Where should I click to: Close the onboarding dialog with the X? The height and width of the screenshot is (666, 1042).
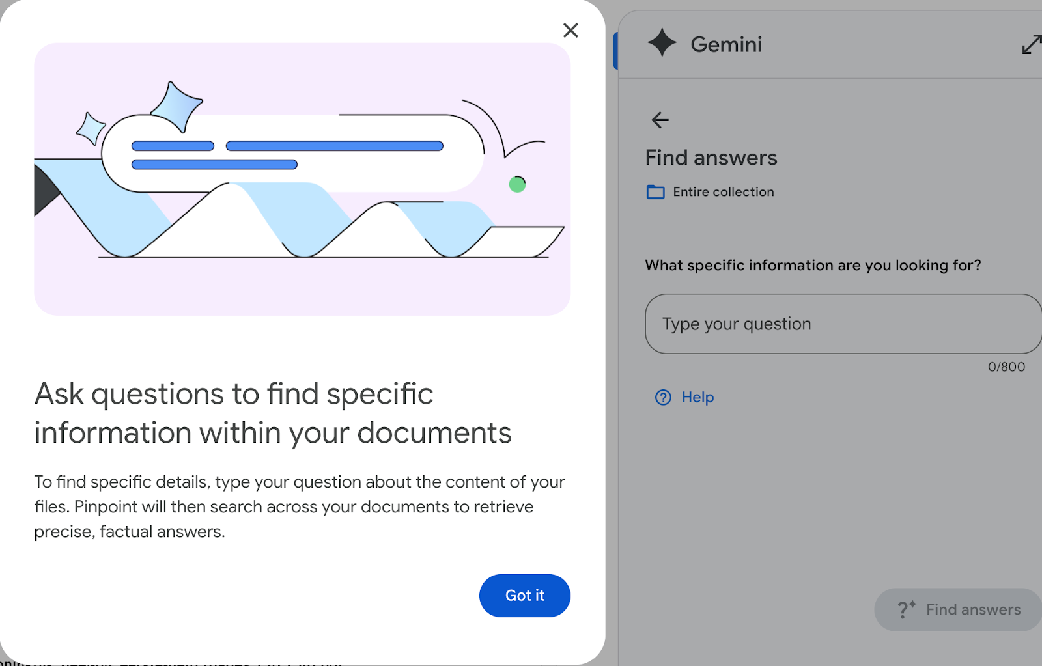[570, 31]
